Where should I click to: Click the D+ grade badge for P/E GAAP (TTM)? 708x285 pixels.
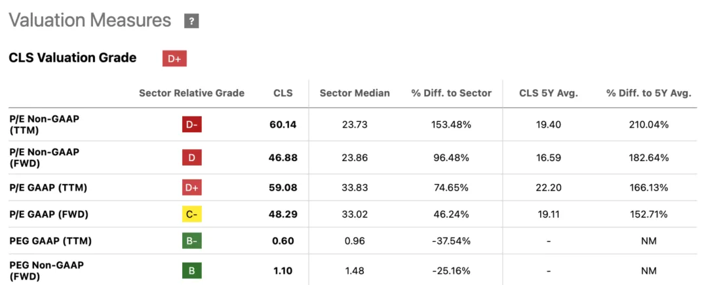pyautogui.click(x=192, y=187)
